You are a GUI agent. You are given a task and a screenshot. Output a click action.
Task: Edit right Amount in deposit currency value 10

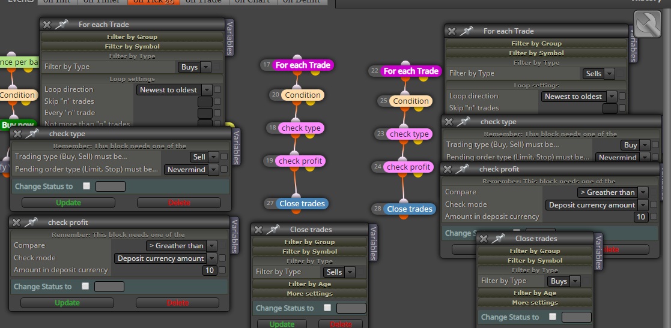640,216
